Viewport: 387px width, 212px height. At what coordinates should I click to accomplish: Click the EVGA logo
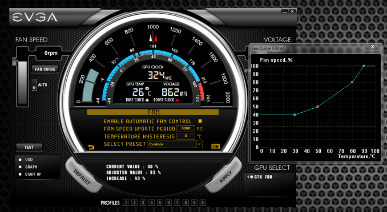35,17
